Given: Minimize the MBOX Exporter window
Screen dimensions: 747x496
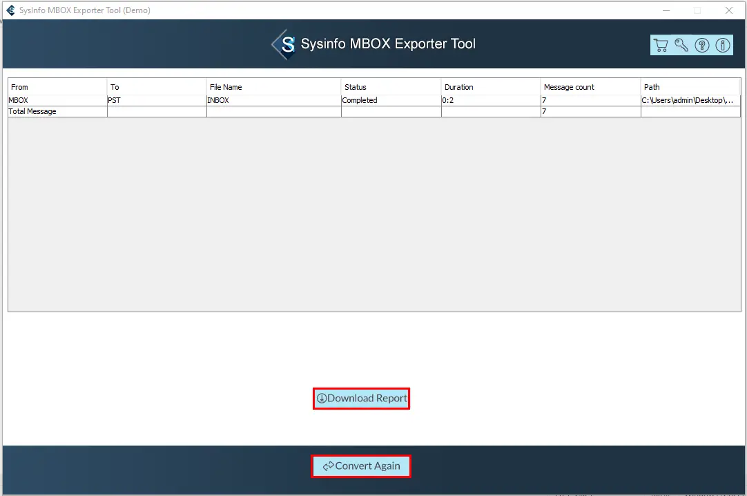Looking at the screenshot, I should (666, 10).
